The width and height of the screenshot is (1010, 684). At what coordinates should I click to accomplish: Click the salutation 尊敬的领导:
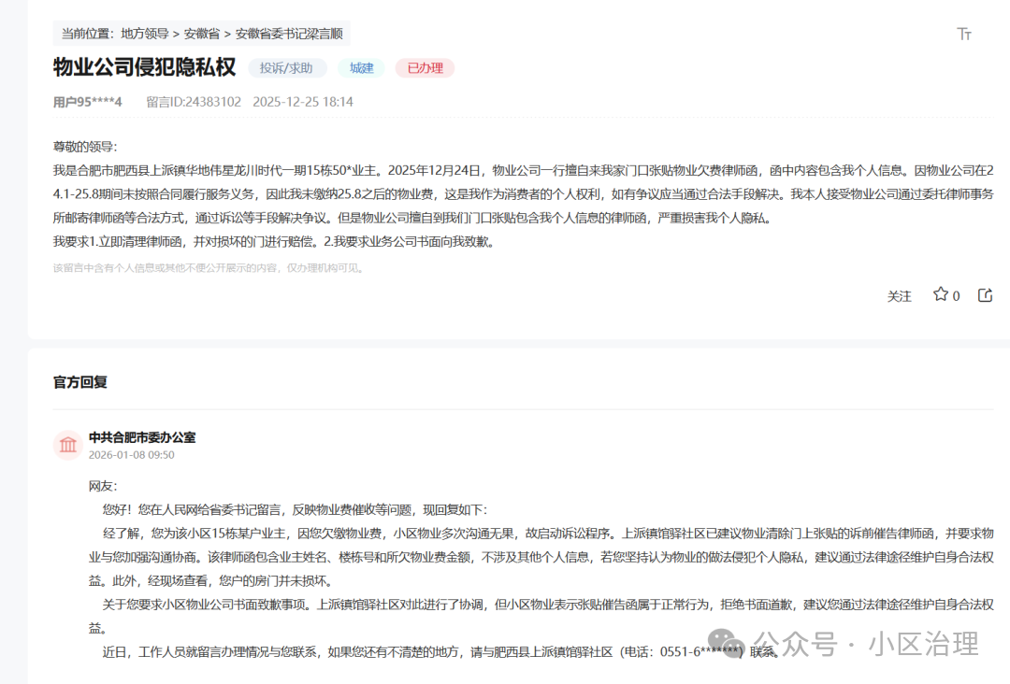pyautogui.click(x=85, y=147)
